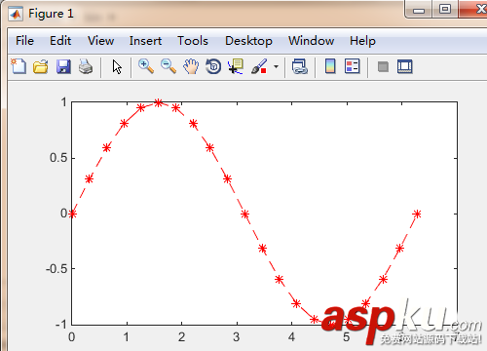The image size is (487, 351).
Task: Click the Hide Plot Tools icon
Action: 383,67
